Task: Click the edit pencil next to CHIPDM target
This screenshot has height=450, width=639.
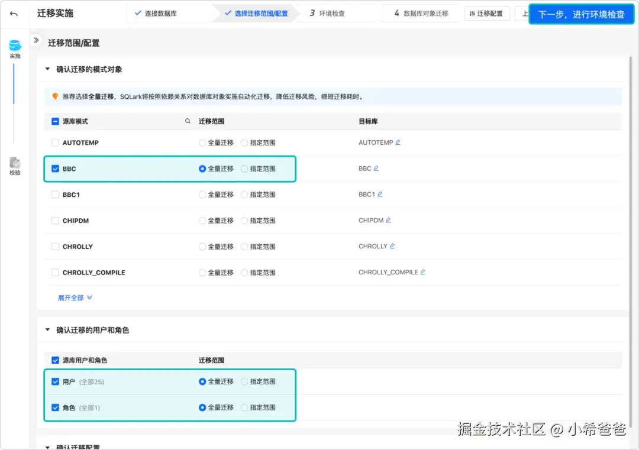Action: pyautogui.click(x=389, y=220)
